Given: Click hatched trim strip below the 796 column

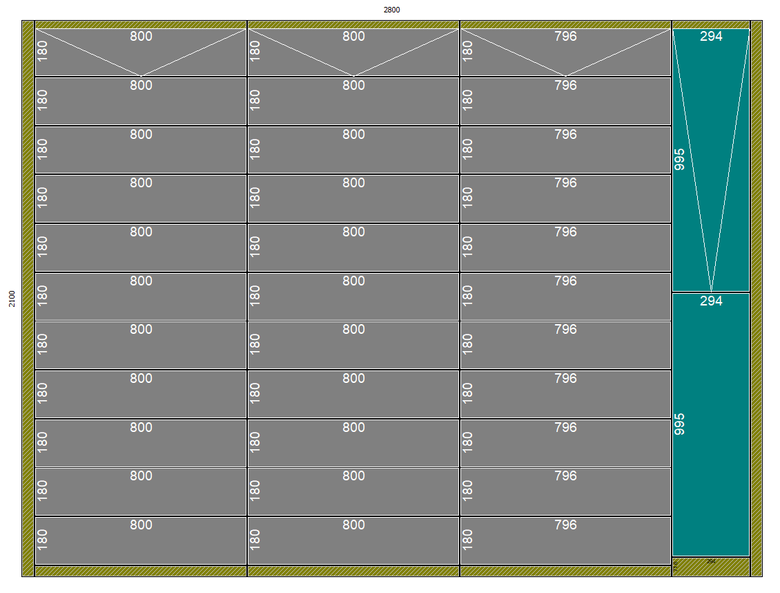Looking at the screenshot, I should coord(565,571).
